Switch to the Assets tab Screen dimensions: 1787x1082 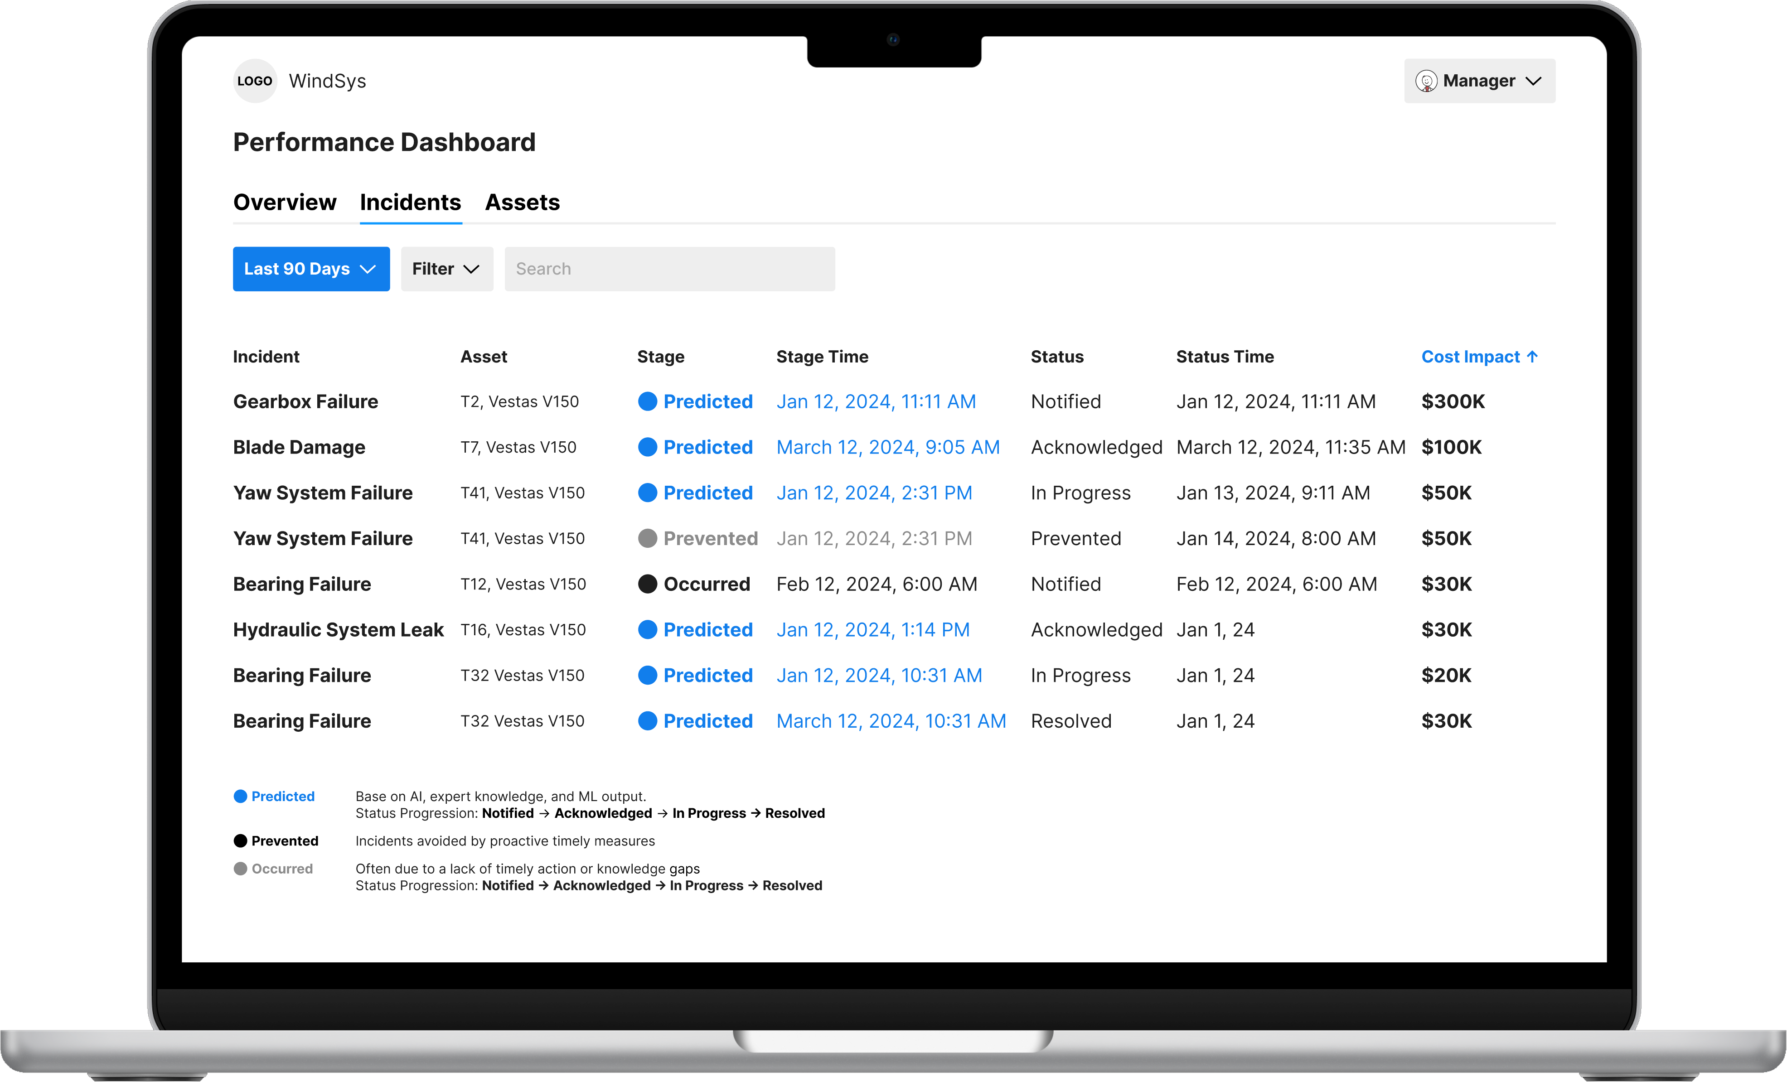click(x=522, y=202)
